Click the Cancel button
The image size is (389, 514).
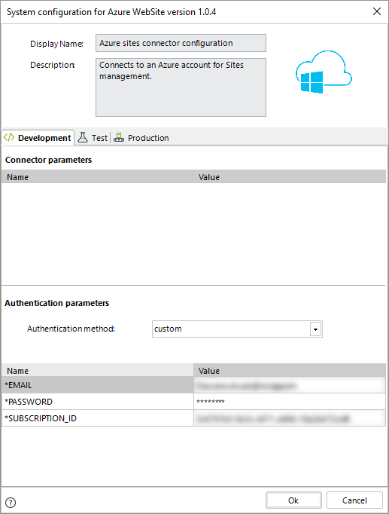click(x=354, y=500)
